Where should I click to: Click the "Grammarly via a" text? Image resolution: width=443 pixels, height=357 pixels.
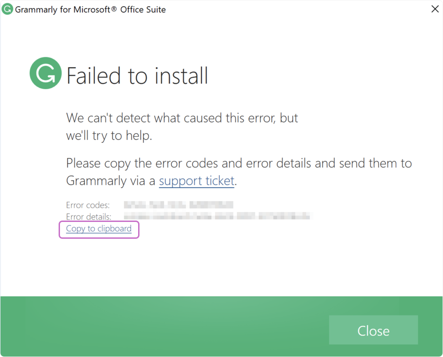click(111, 181)
